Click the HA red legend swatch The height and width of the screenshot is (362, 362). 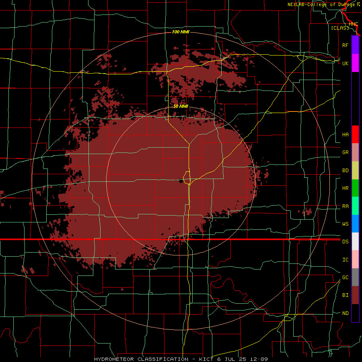click(355, 134)
